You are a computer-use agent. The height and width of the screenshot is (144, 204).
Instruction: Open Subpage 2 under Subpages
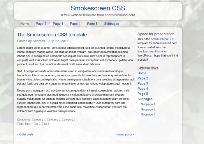coord(148,110)
